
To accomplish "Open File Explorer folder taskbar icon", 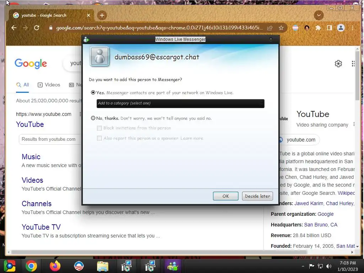I will point(102,266).
